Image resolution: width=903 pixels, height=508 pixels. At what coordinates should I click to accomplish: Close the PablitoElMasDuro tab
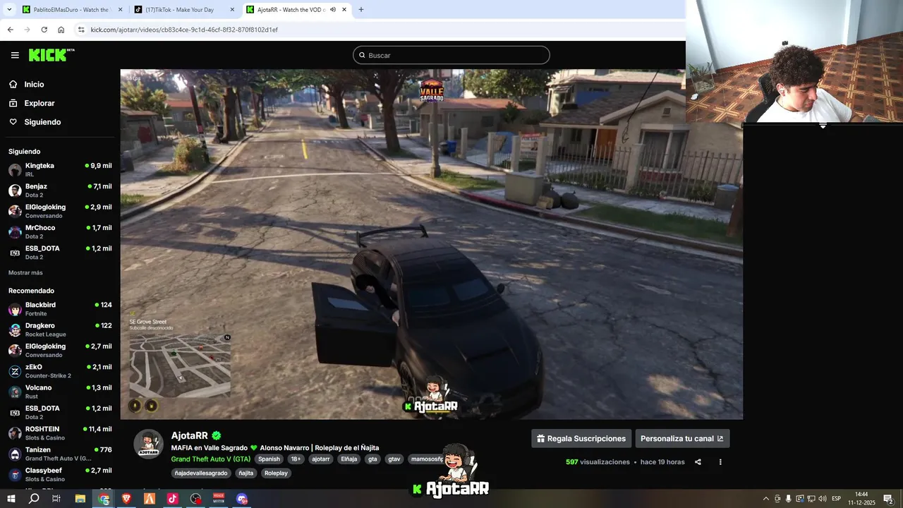coord(120,10)
